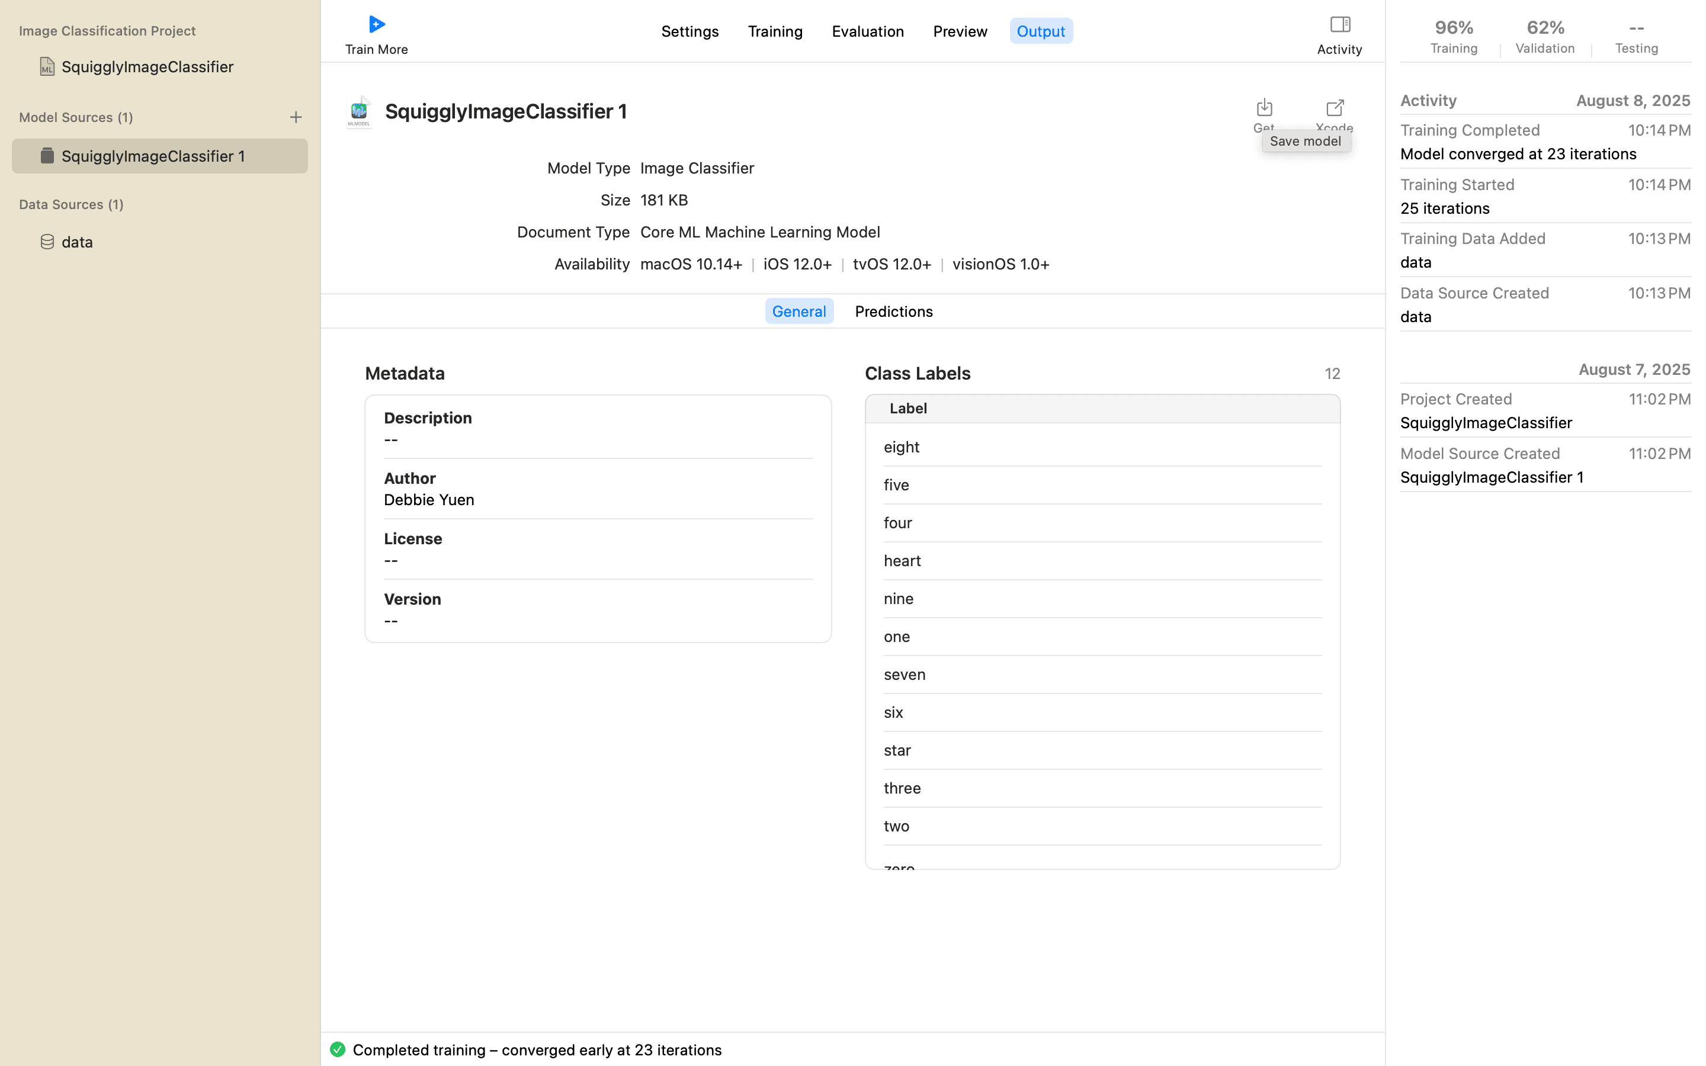The width and height of the screenshot is (1706, 1066).
Task: Open model in Xcode icon
Action: click(x=1335, y=107)
